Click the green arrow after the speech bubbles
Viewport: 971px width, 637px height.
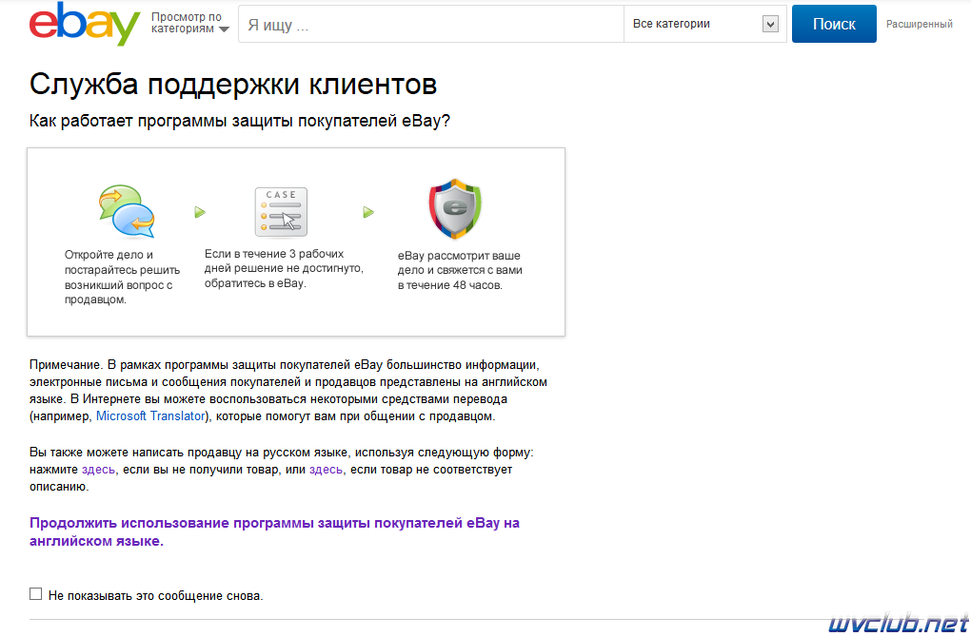click(200, 212)
